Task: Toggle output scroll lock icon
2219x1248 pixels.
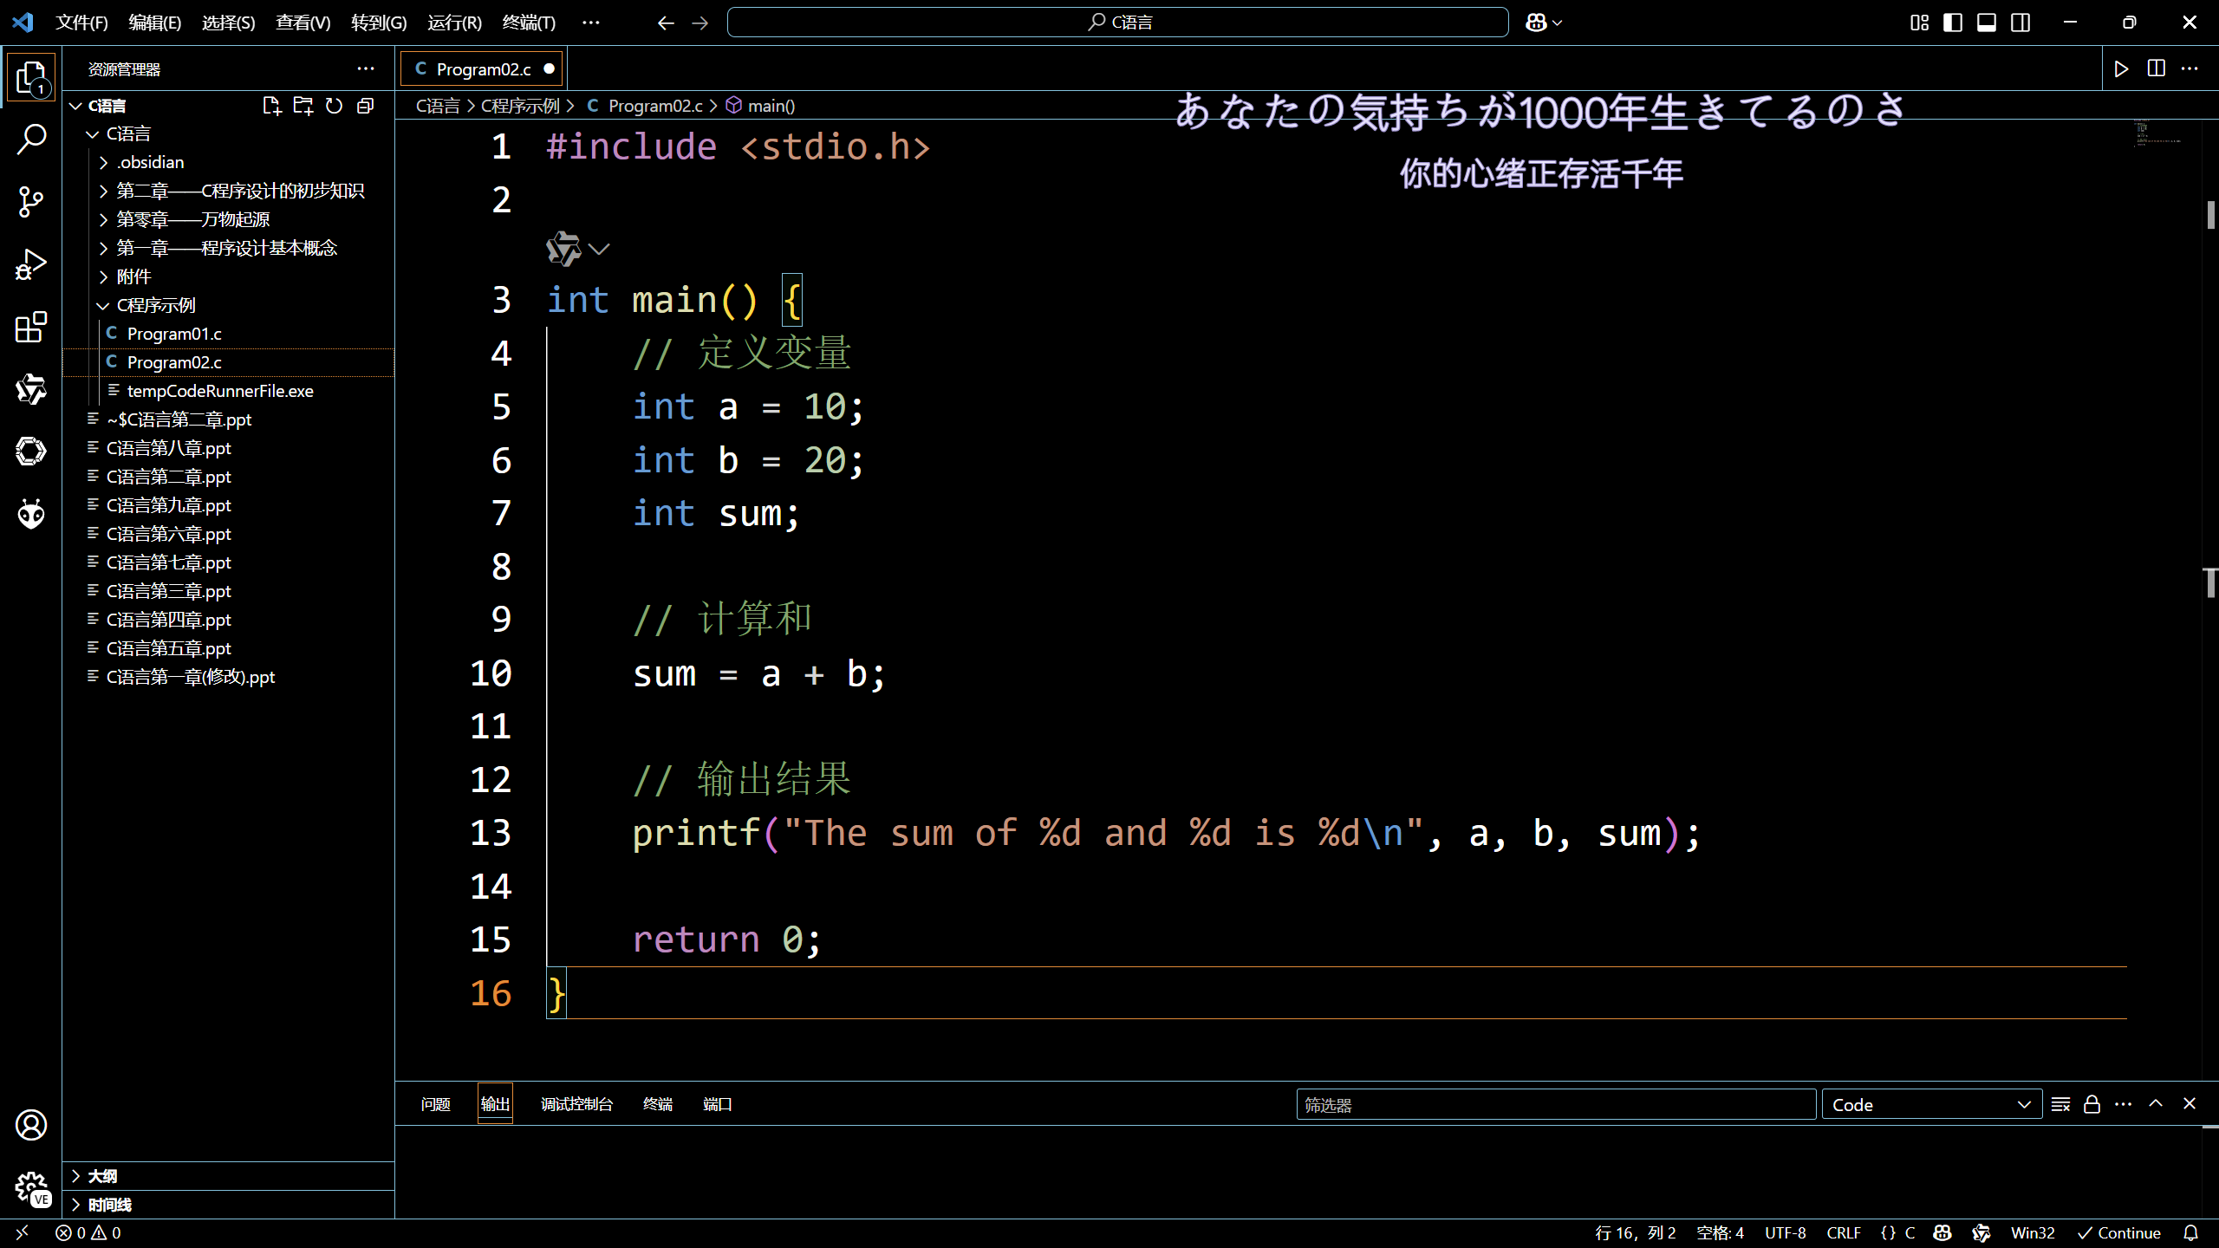Action: pos(2092,1104)
